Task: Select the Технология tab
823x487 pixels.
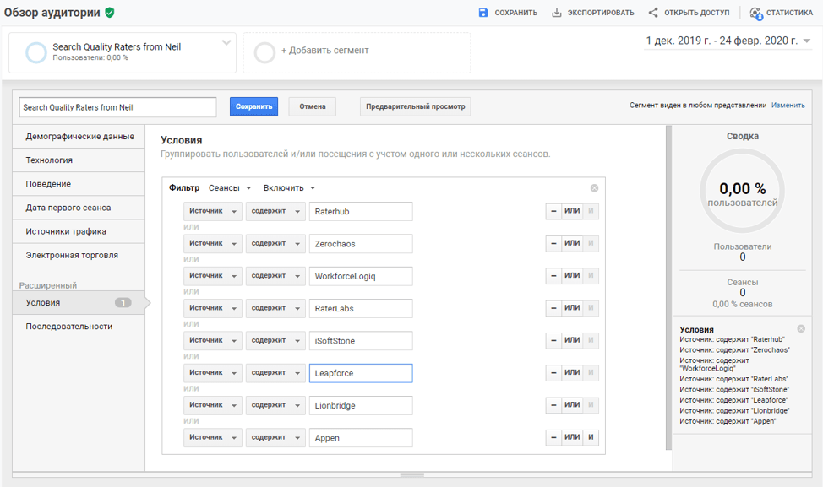Action: click(79, 160)
